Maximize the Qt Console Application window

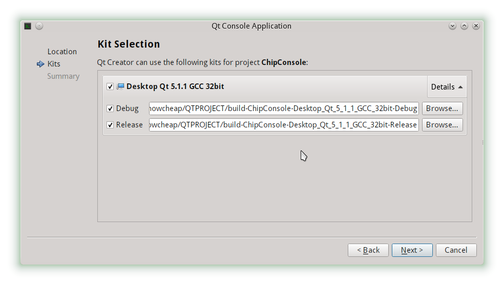(464, 26)
